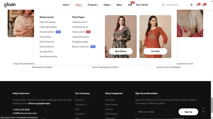The image size is (213, 119).
Task: Open Our Store footer link
Action: (80, 114)
